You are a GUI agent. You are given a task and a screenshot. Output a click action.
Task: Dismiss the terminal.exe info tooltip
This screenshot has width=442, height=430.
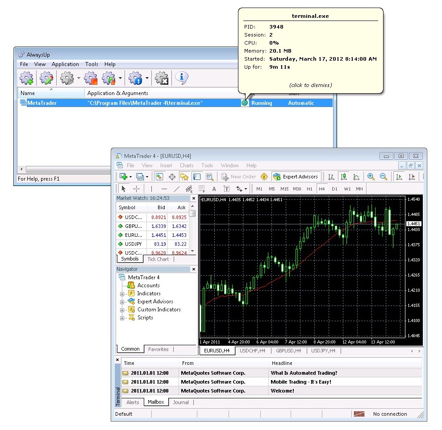pos(310,51)
